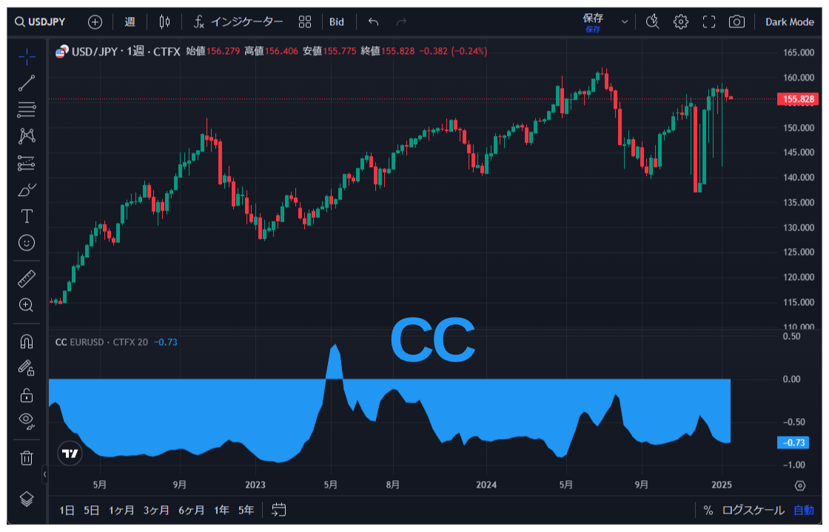Select the forecast and measurement tool

[x=27, y=163]
